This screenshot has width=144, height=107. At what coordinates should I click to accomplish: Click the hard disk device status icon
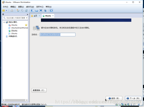tap(116, 104)
